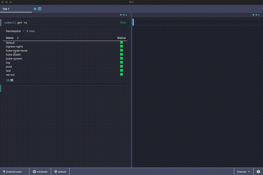263x175 pixels.
Task: Close the left split pane
Action: tap(127, 15)
